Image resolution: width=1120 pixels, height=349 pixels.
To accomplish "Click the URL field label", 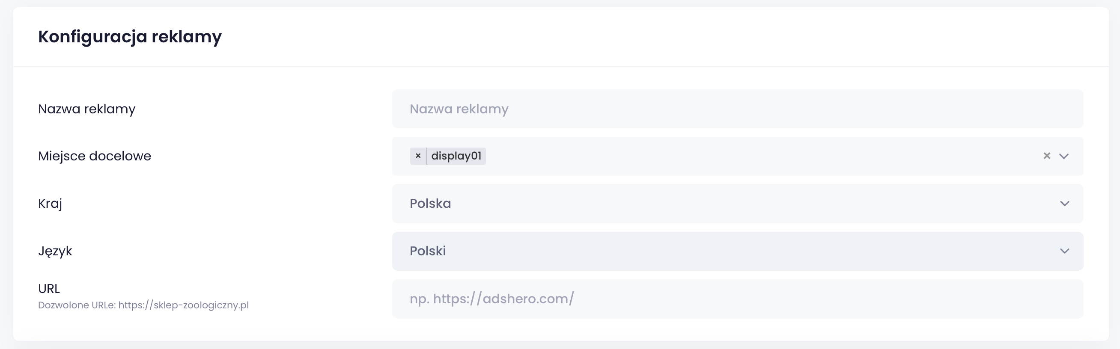I will point(49,289).
